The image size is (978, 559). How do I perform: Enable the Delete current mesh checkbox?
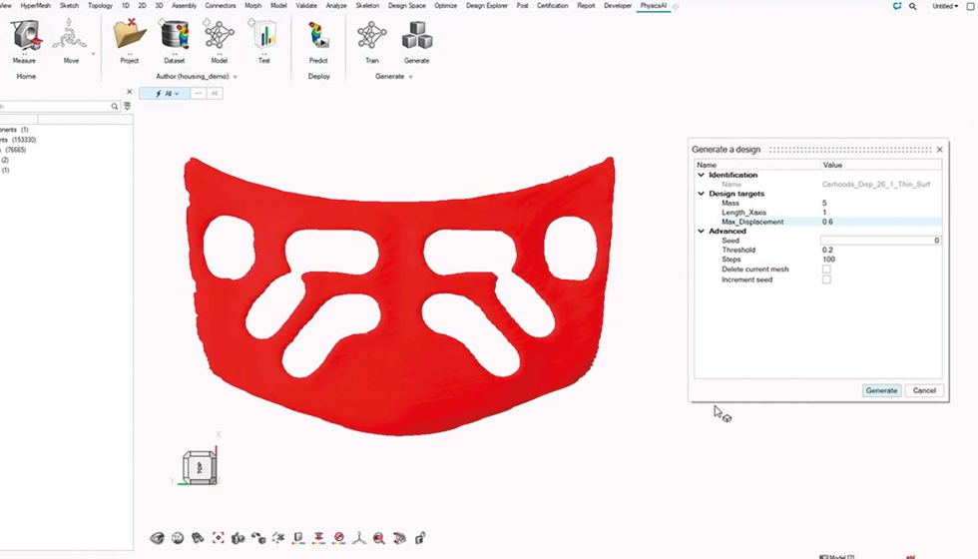click(826, 269)
